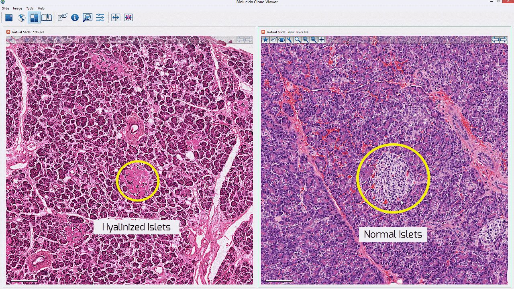This screenshot has height=289, width=514.
Task: Select the annotation pen tool in the slide toolbar
Action: (274, 40)
